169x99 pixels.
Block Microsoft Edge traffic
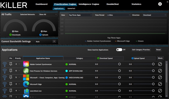[x=160, y=84]
